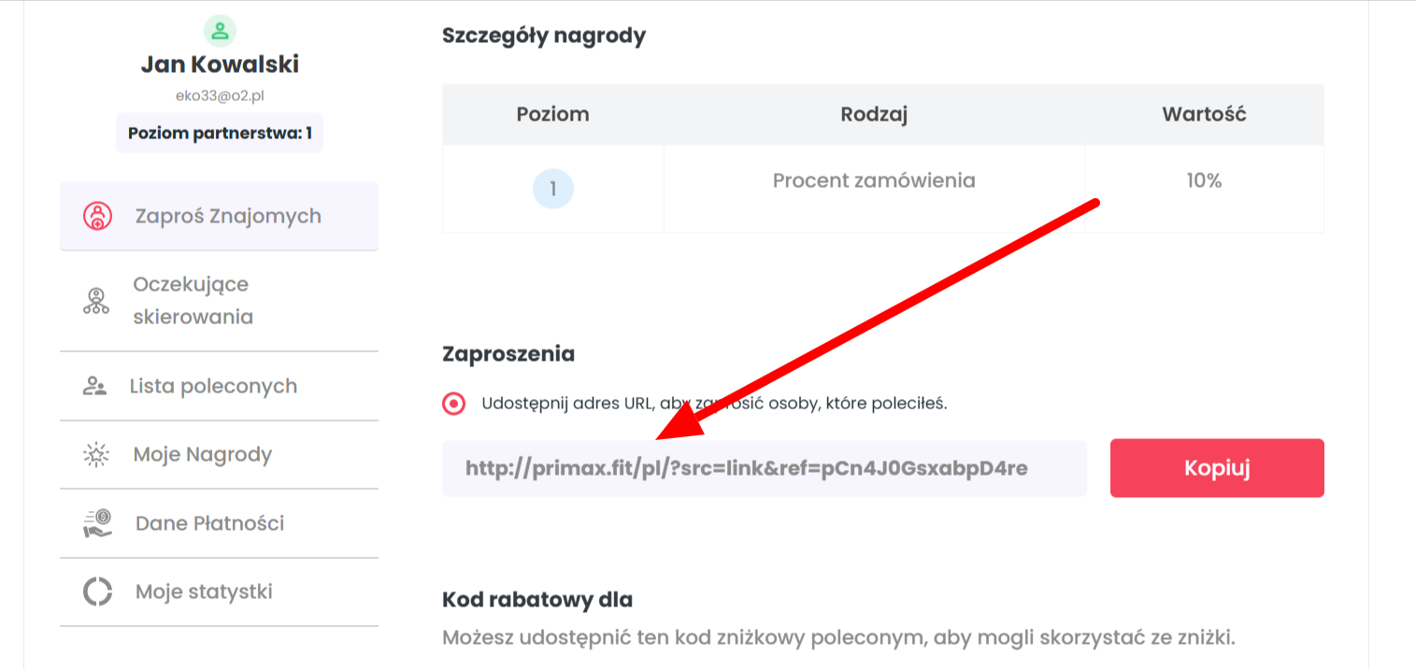The image size is (1416, 669).
Task: Go to Lista poleconych page
Action: click(219, 386)
